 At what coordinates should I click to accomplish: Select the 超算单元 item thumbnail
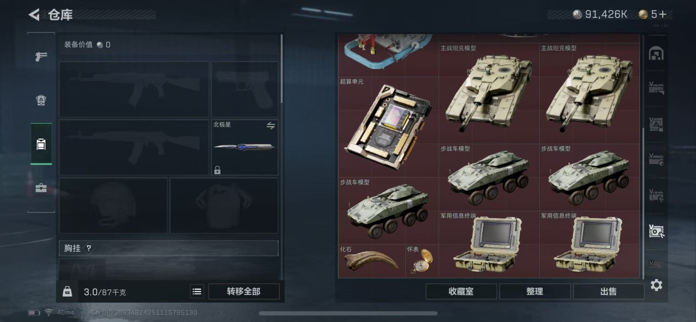coord(388,127)
